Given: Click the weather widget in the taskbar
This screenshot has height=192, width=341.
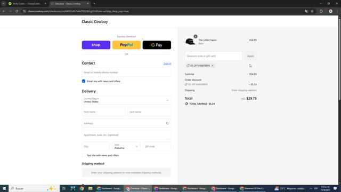Looking at the screenshot, I should pyautogui.click(x=290, y=188).
